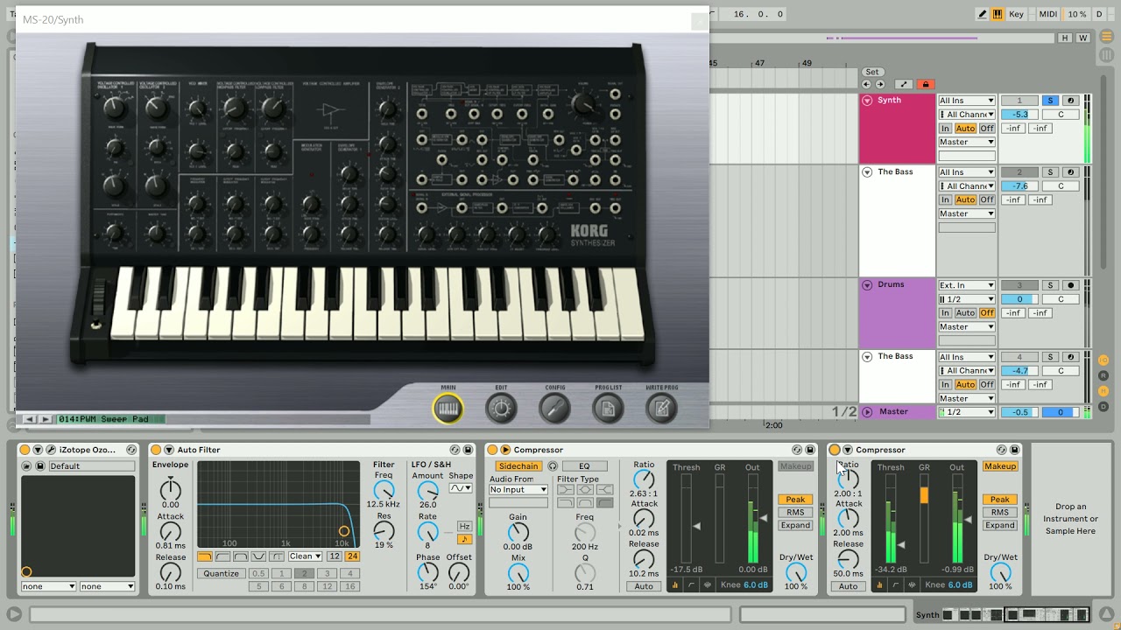The width and height of the screenshot is (1121, 630).
Task: Click the Arm button on the Drums track
Action: [1069, 285]
